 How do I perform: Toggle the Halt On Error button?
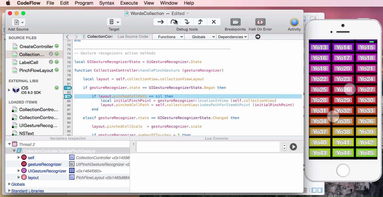tap(260, 22)
